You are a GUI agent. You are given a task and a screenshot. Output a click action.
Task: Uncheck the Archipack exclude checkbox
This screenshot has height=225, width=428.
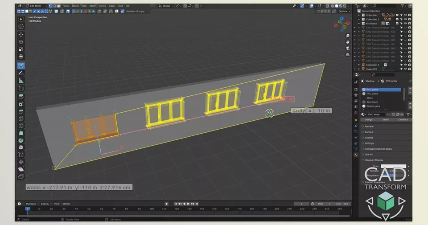pos(397,24)
